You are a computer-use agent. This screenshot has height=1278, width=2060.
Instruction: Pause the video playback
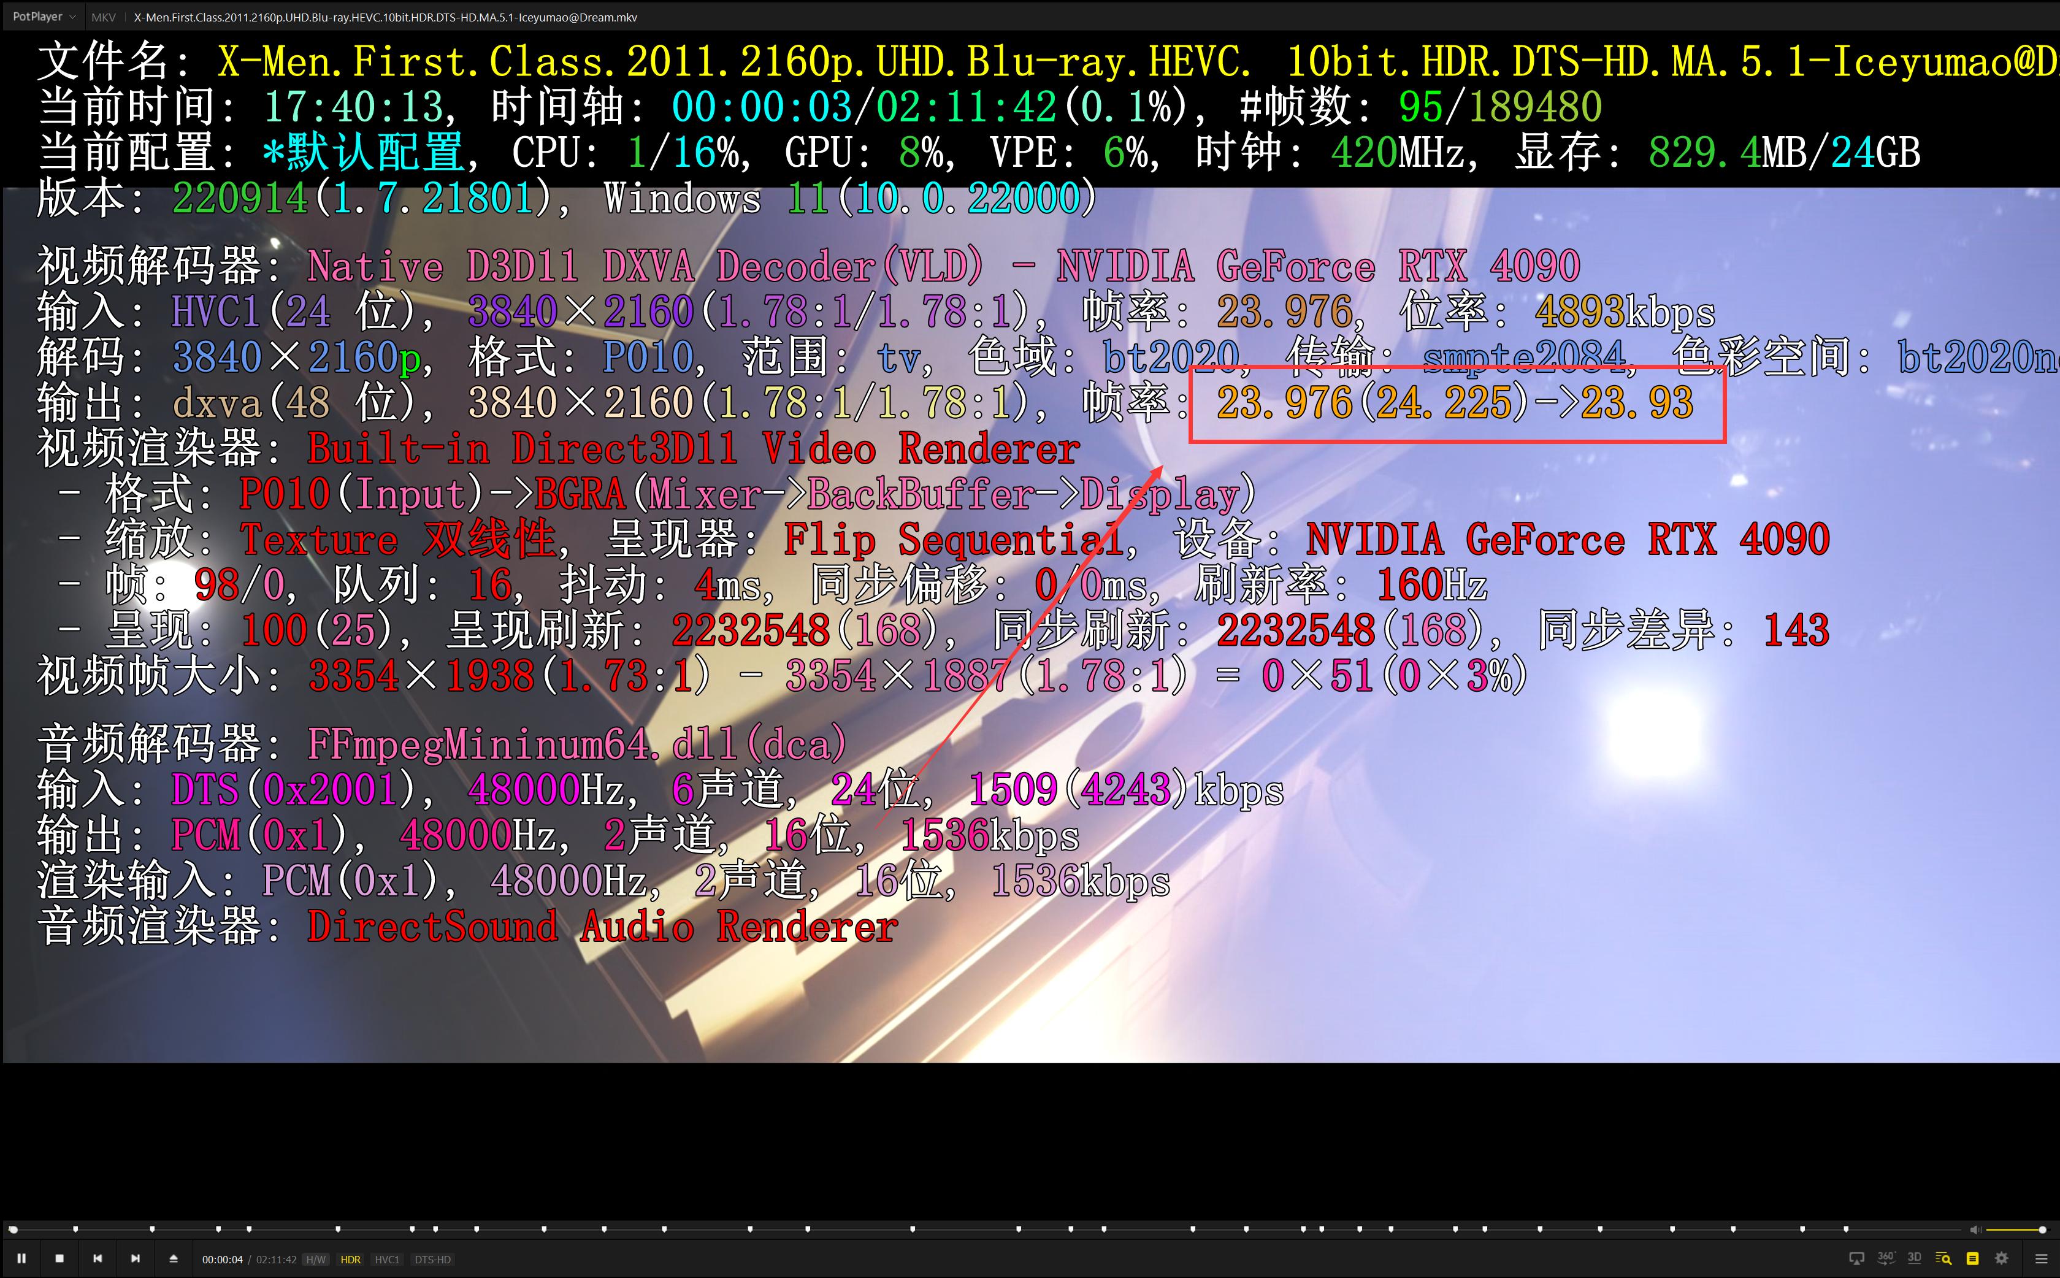click(21, 1258)
